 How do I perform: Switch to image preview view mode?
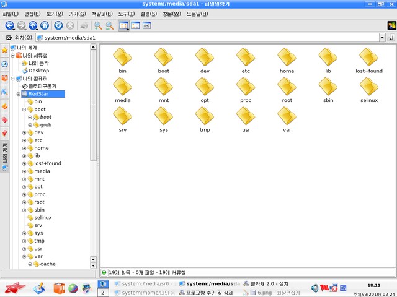[147, 25]
